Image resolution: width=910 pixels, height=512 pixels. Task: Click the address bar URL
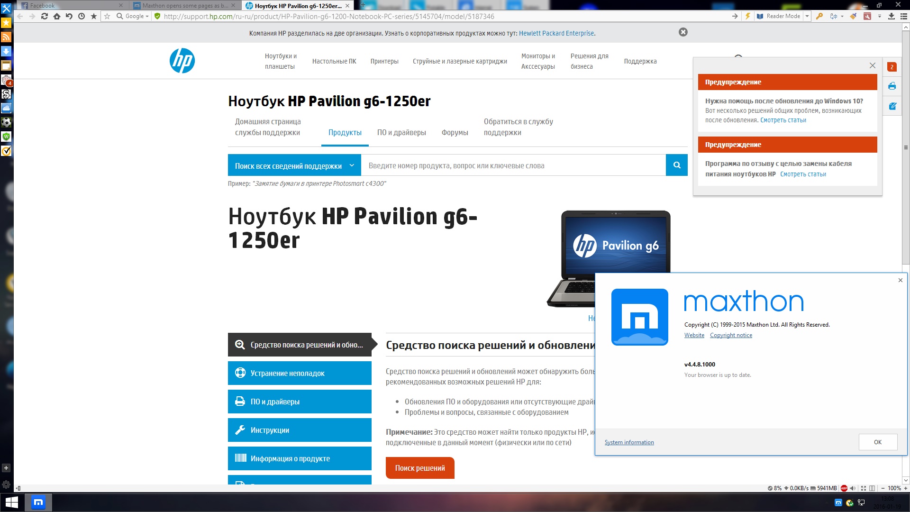[329, 16]
